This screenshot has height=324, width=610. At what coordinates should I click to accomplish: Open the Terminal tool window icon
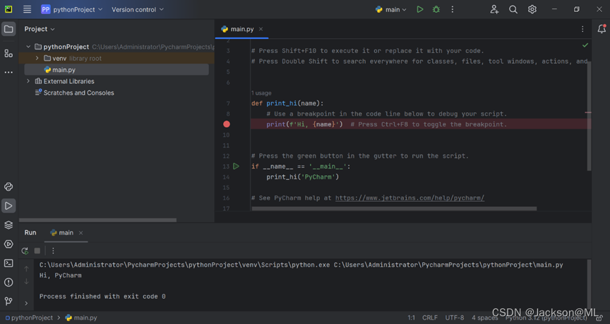pos(8,263)
